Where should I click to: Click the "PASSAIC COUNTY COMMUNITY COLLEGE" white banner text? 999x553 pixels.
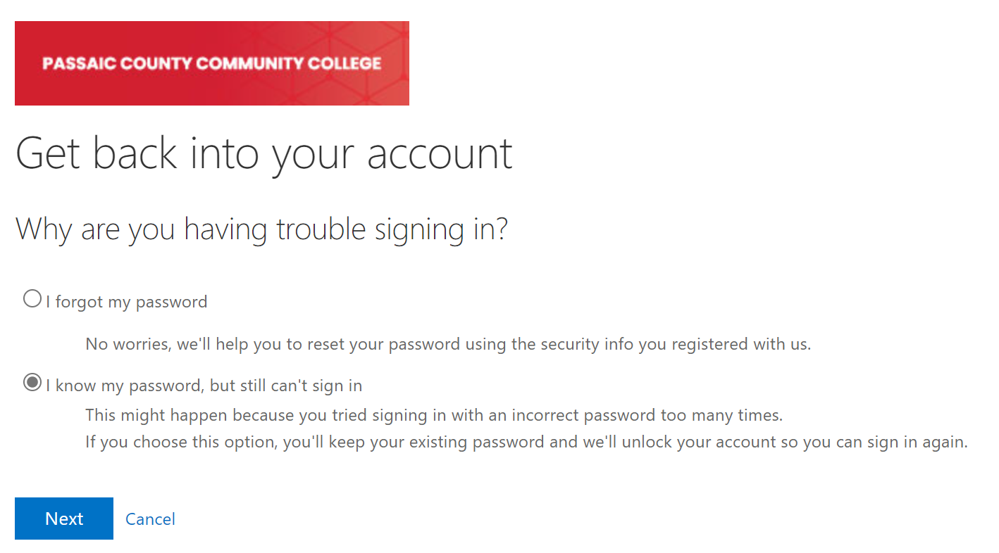coord(212,63)
